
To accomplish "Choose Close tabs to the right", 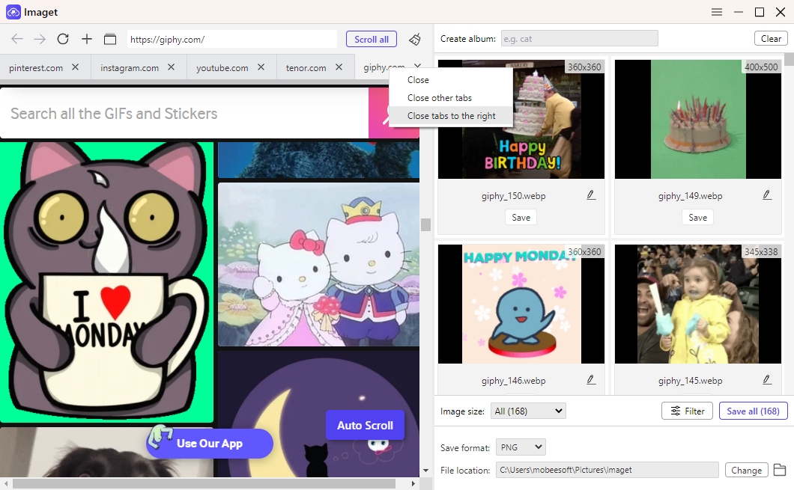I will pyautogui.click(x=451, y=116).
